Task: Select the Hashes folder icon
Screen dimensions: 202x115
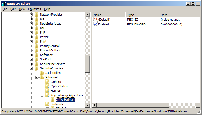Action: tap(47, 91)
